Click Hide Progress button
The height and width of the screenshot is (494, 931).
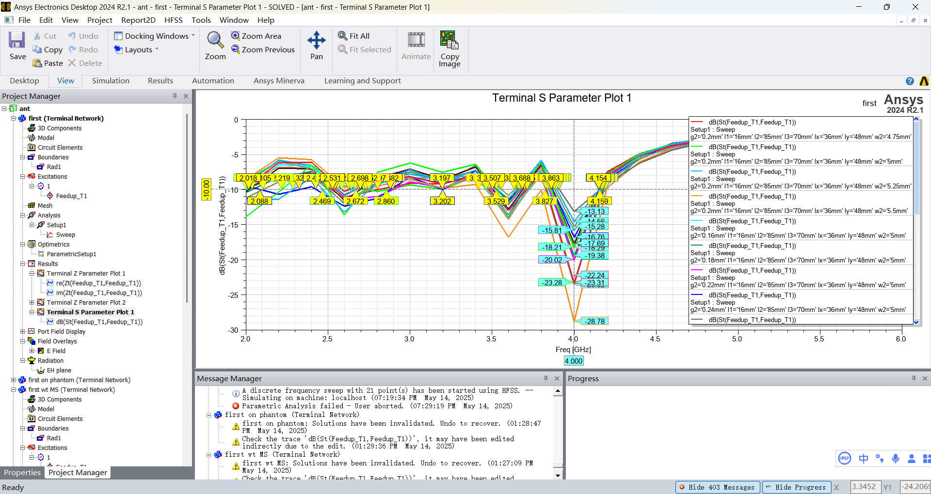(796, 487)
